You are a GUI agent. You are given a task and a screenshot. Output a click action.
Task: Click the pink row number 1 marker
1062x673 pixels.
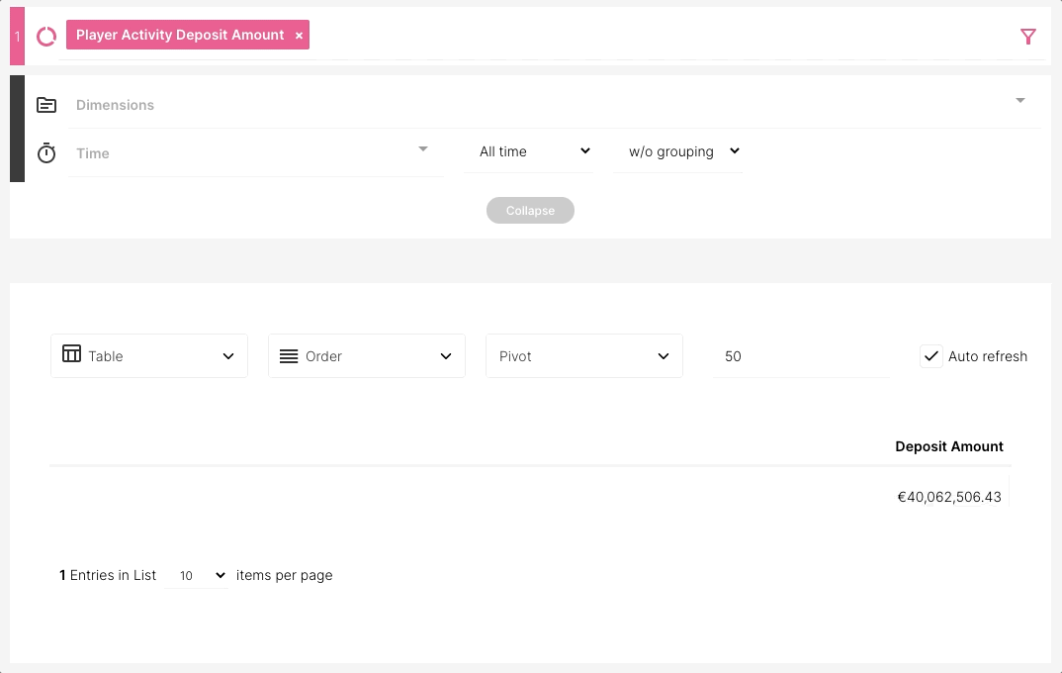(18, 37)
